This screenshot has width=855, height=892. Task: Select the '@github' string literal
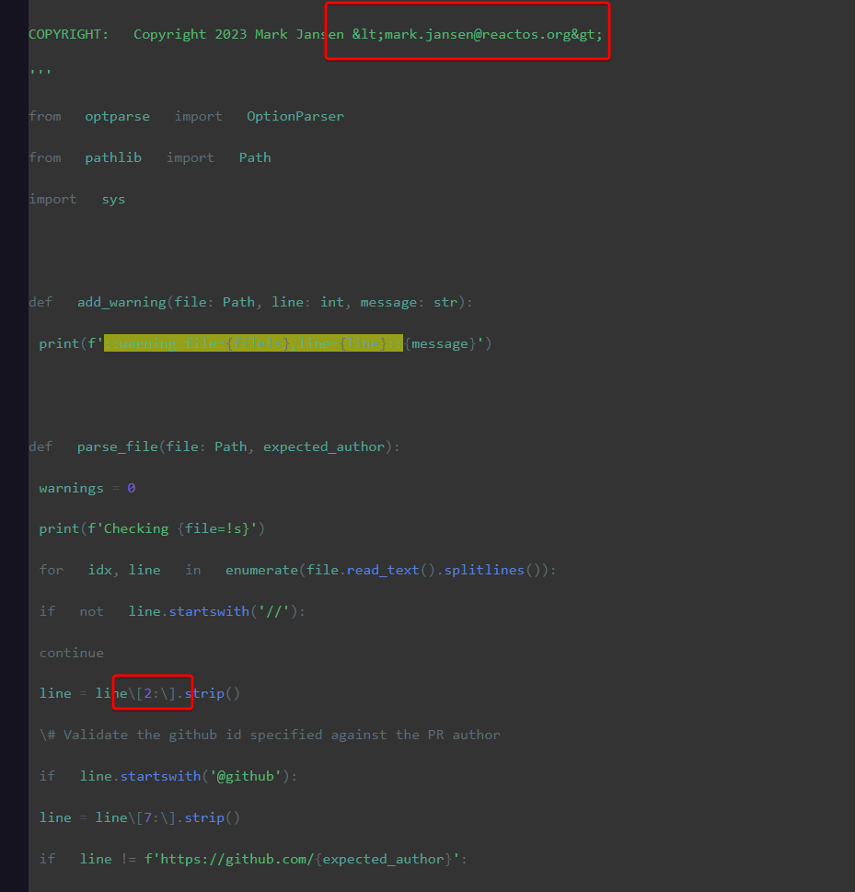click(246, 775)
